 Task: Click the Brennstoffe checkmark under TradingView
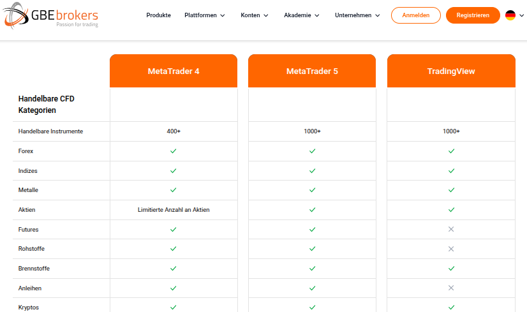click(451, 269)
